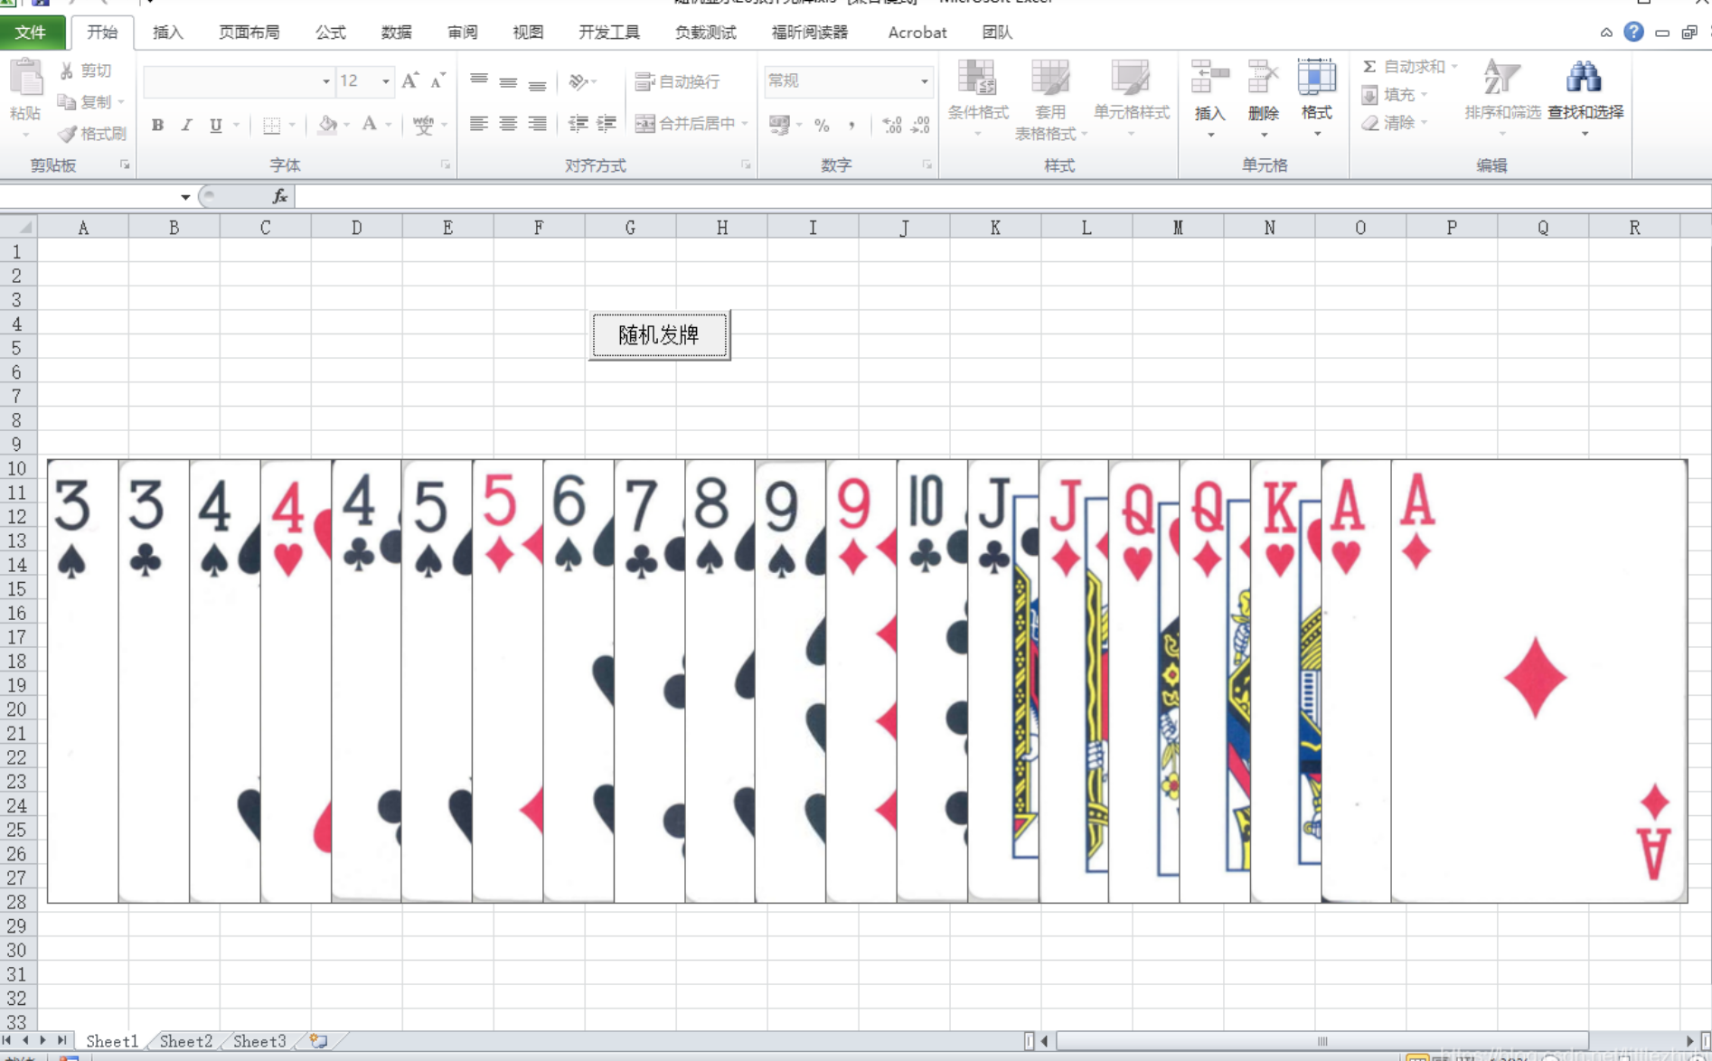Screen dimensions: 1712x1061
Task: Click Merge and Center (合并后居中)
Action: (x=685, y=124)
